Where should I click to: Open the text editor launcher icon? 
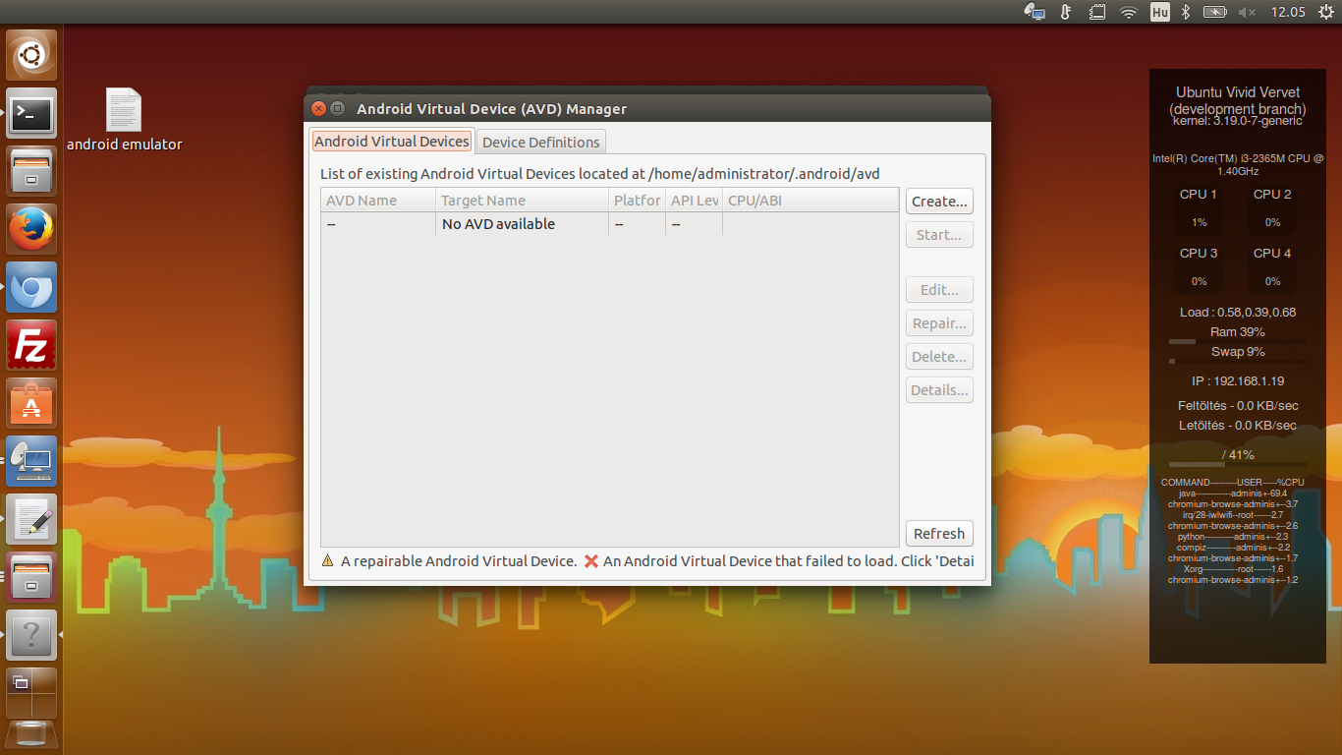tap(32, 519)
